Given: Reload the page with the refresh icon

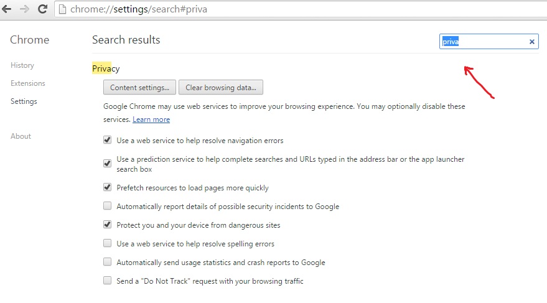Looking at the screenshot, I should pos(42,9).
